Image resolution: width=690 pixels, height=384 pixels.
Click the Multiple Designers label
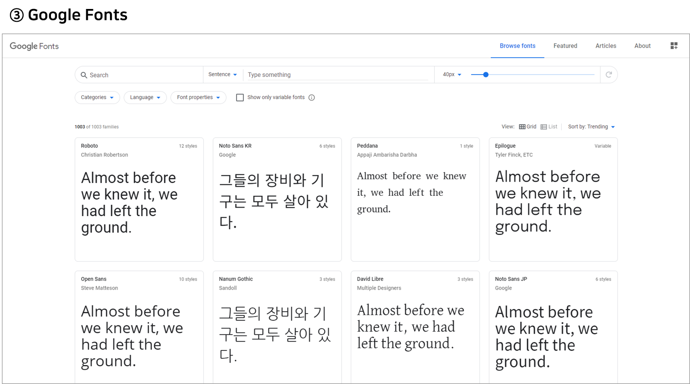379,288
